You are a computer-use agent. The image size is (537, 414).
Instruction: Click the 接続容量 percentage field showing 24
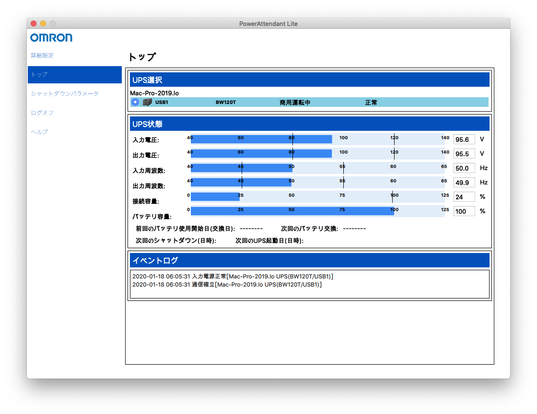464,197
